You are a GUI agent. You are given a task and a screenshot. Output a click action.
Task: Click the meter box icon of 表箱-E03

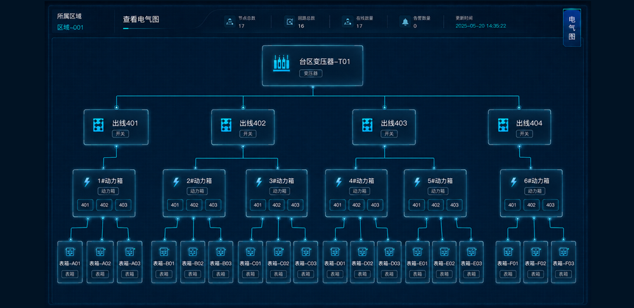click(472, 252)
